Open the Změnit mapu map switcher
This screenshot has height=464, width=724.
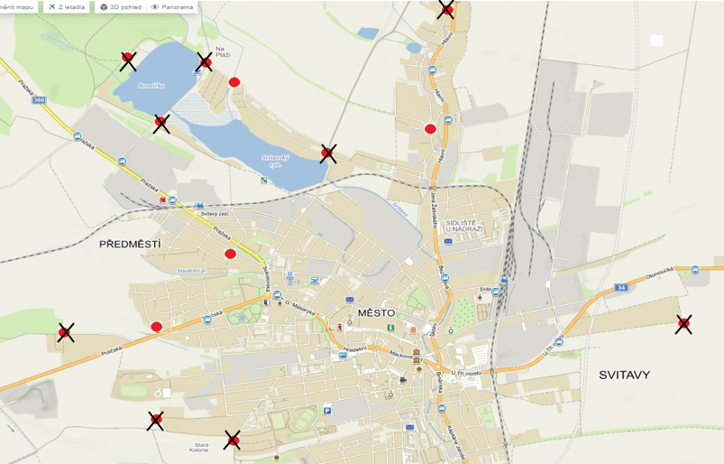coord(17,7)
